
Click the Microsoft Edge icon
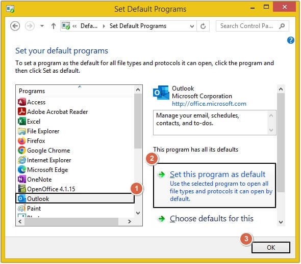22,169
